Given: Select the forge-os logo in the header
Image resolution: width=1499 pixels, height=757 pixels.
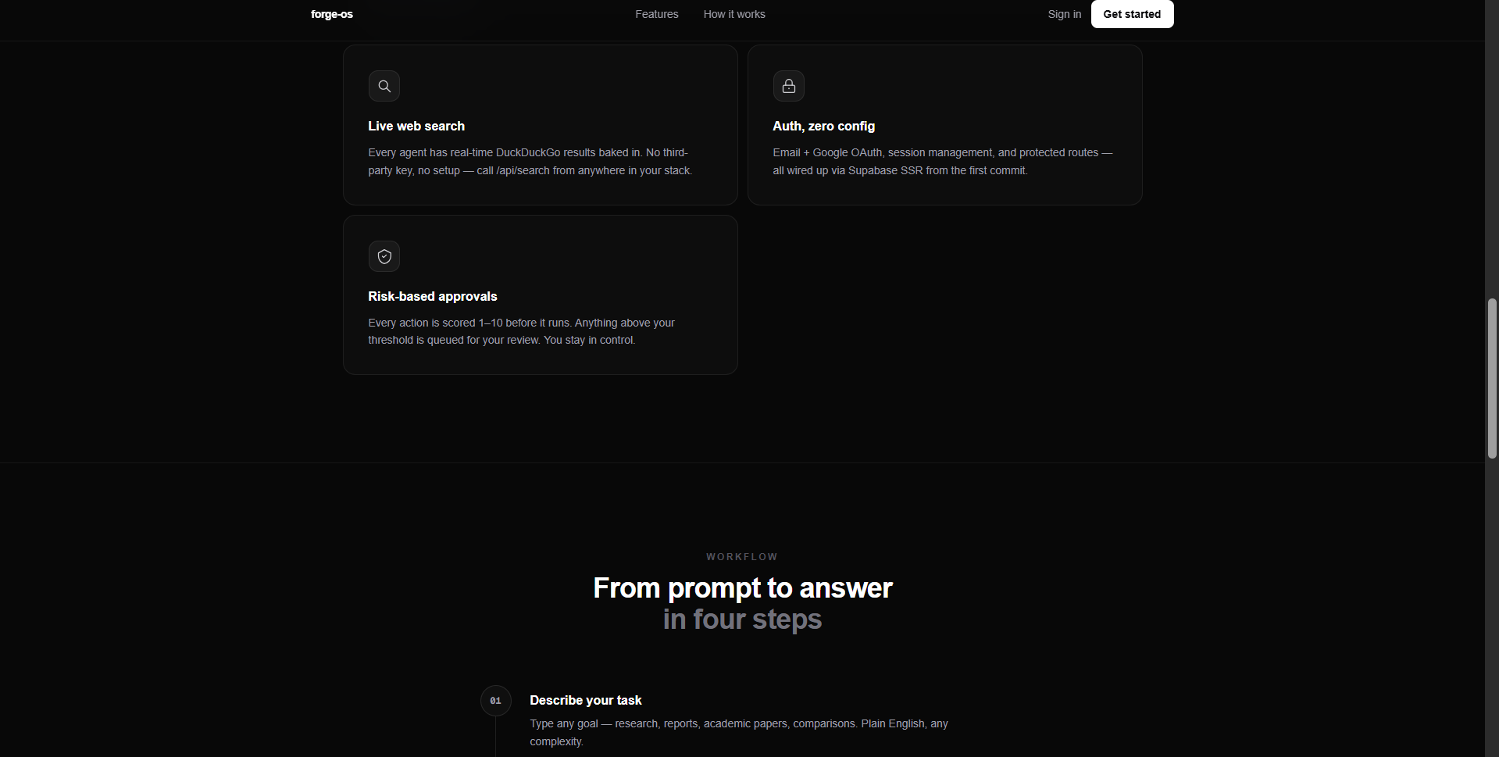Looking at the screenshot, I should pyautogui.click(x=331, y=14).
